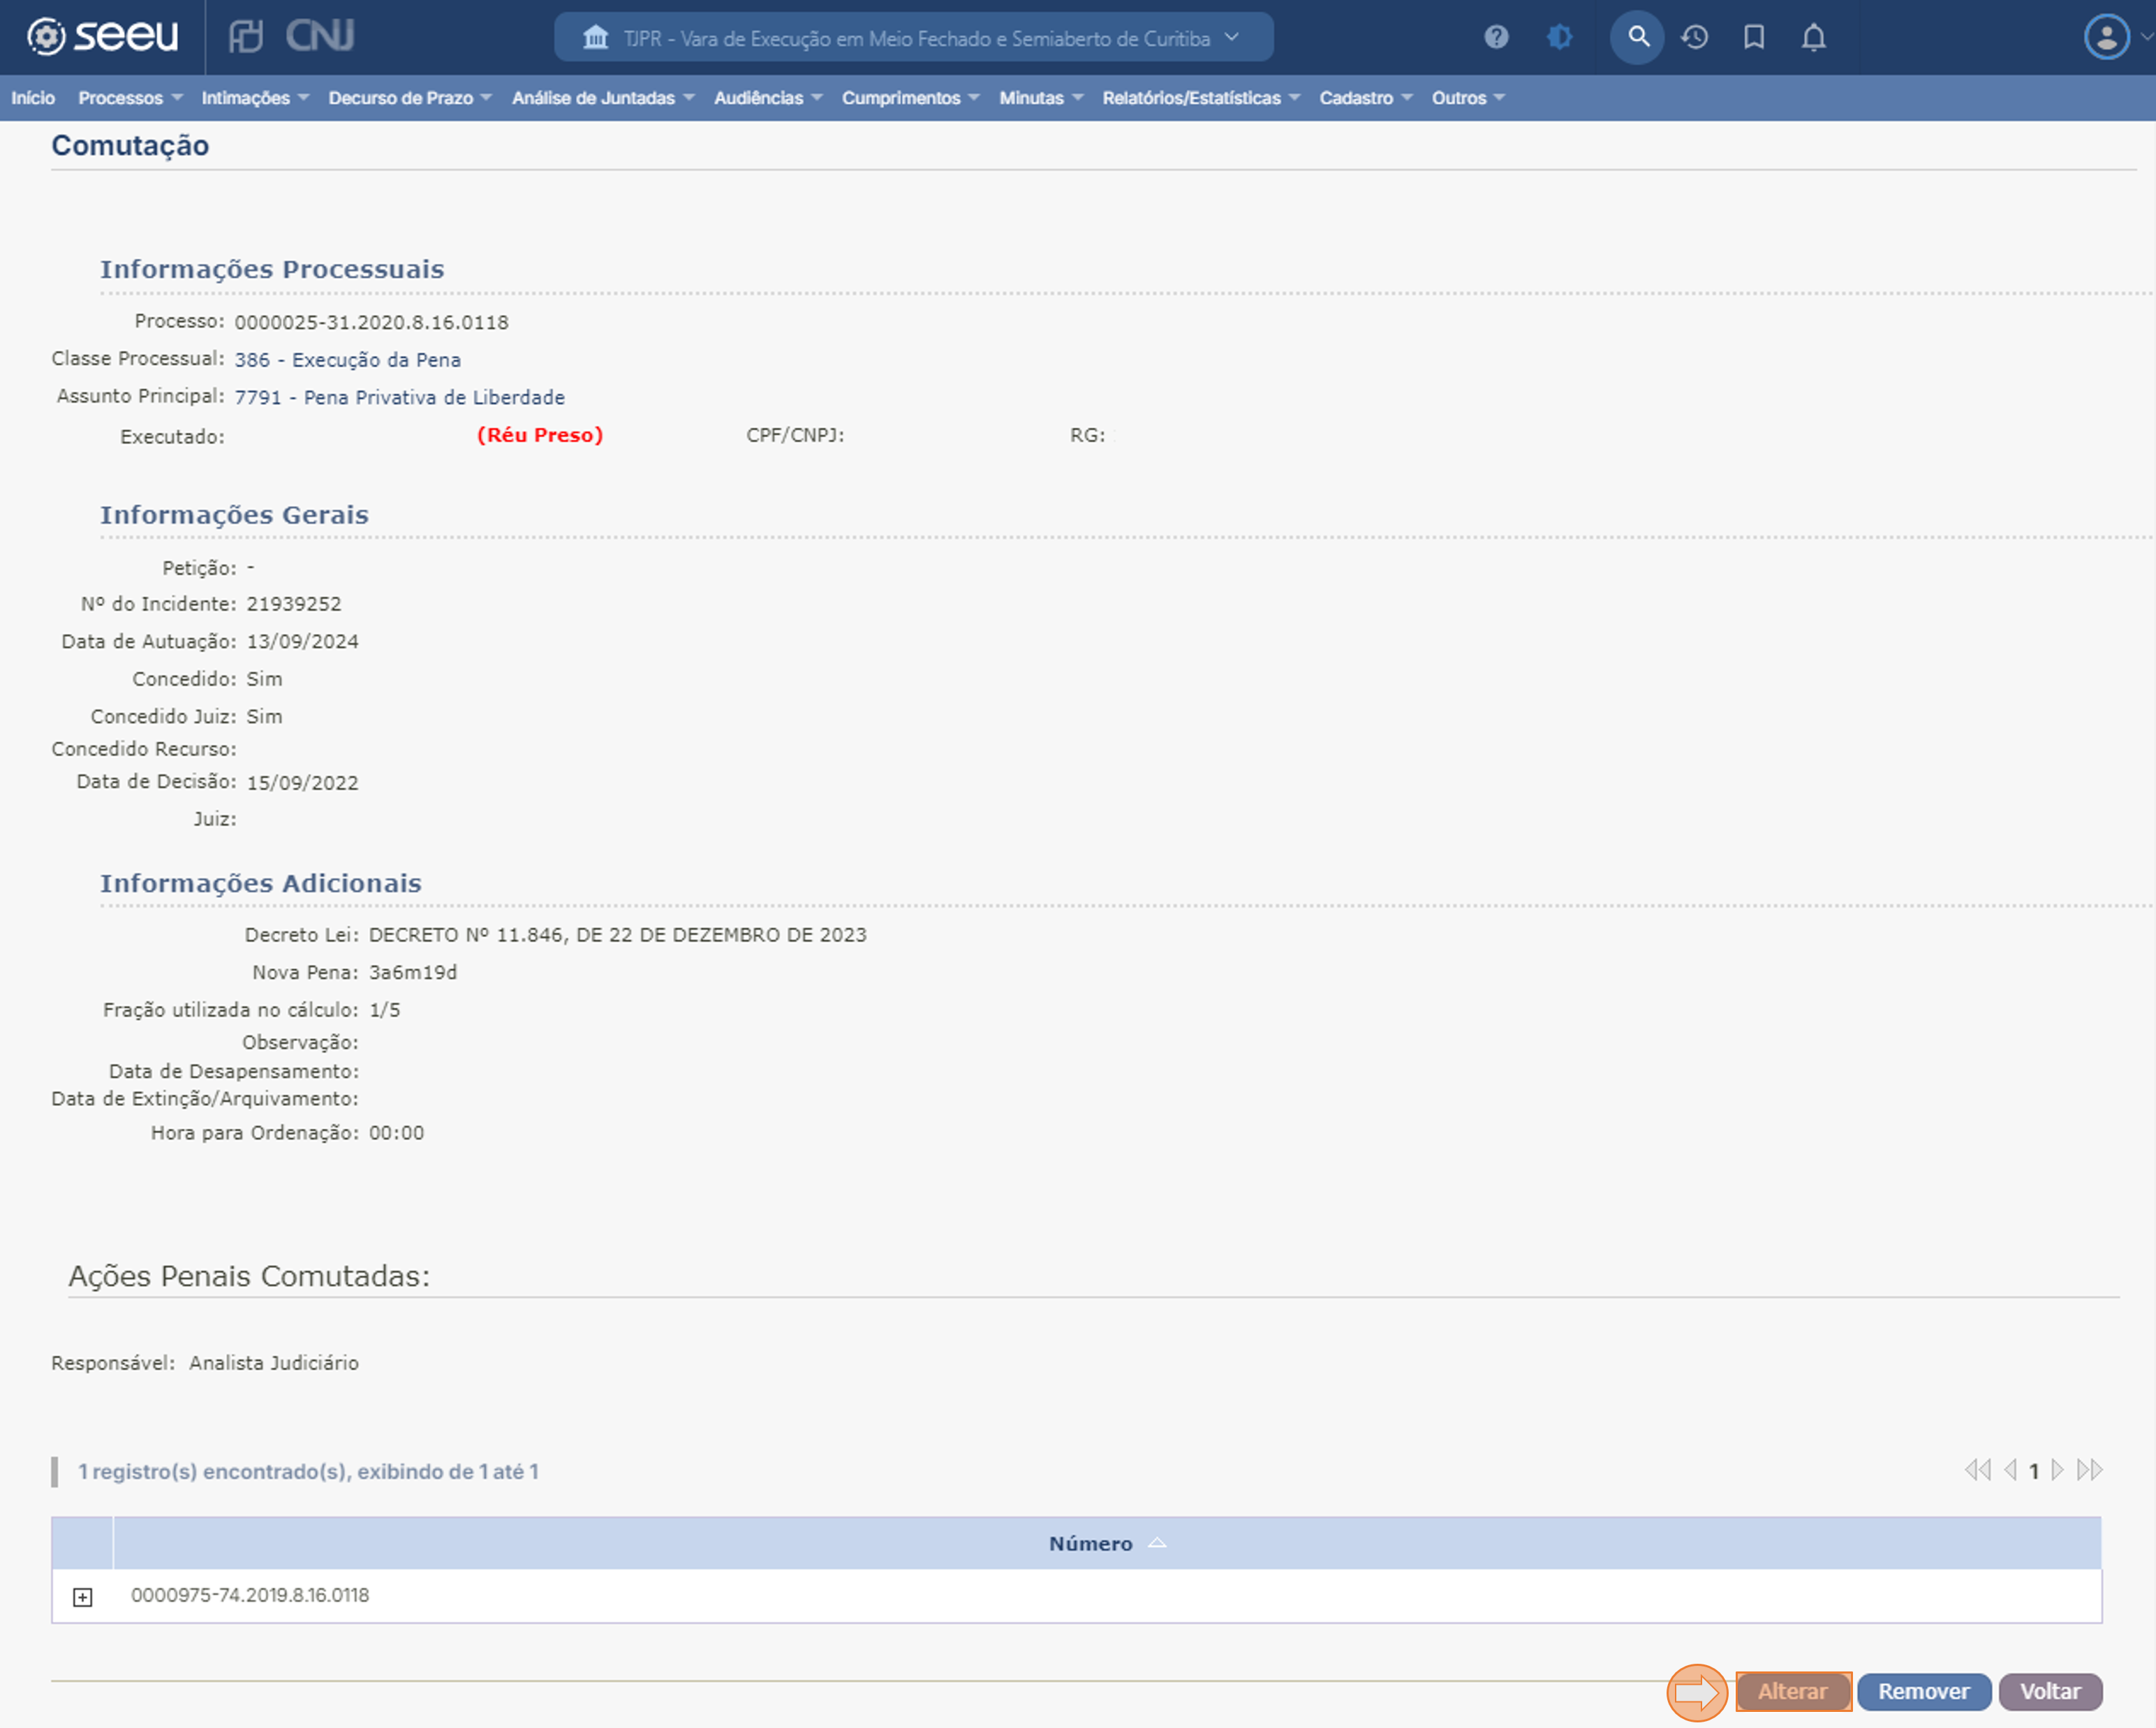Click the Data de Autuação value 13/09/2024

pos(303,642)
